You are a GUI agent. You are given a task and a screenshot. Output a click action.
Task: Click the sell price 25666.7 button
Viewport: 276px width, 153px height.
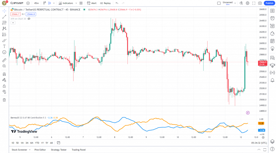click(x=15, y=14)
